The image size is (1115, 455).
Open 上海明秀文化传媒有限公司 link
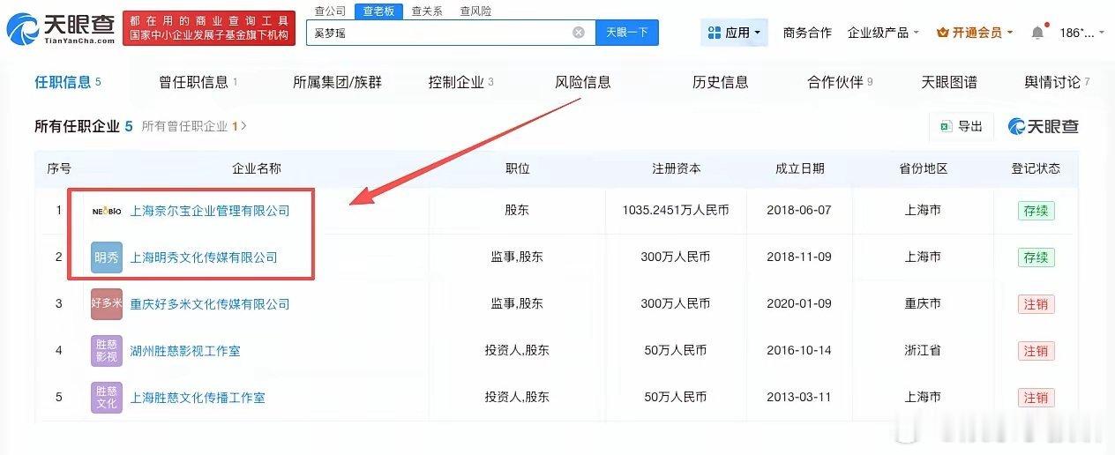204,257
